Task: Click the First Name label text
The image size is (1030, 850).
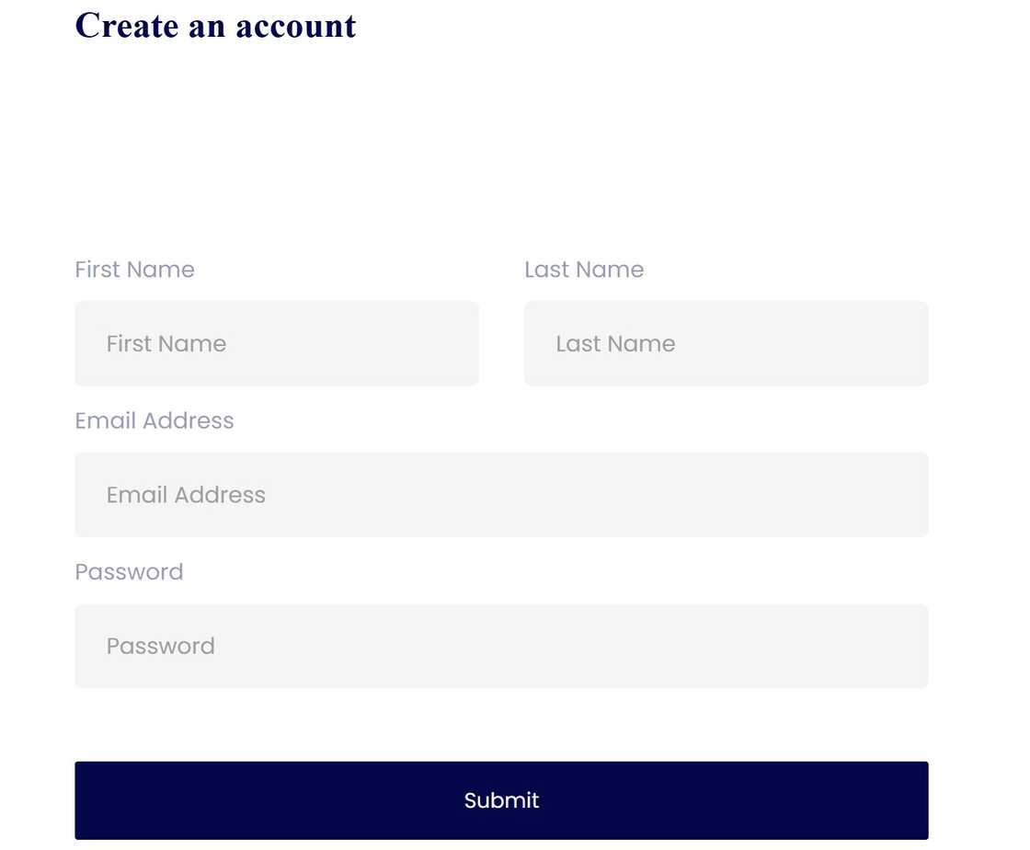Action: [x=134, y=270]
